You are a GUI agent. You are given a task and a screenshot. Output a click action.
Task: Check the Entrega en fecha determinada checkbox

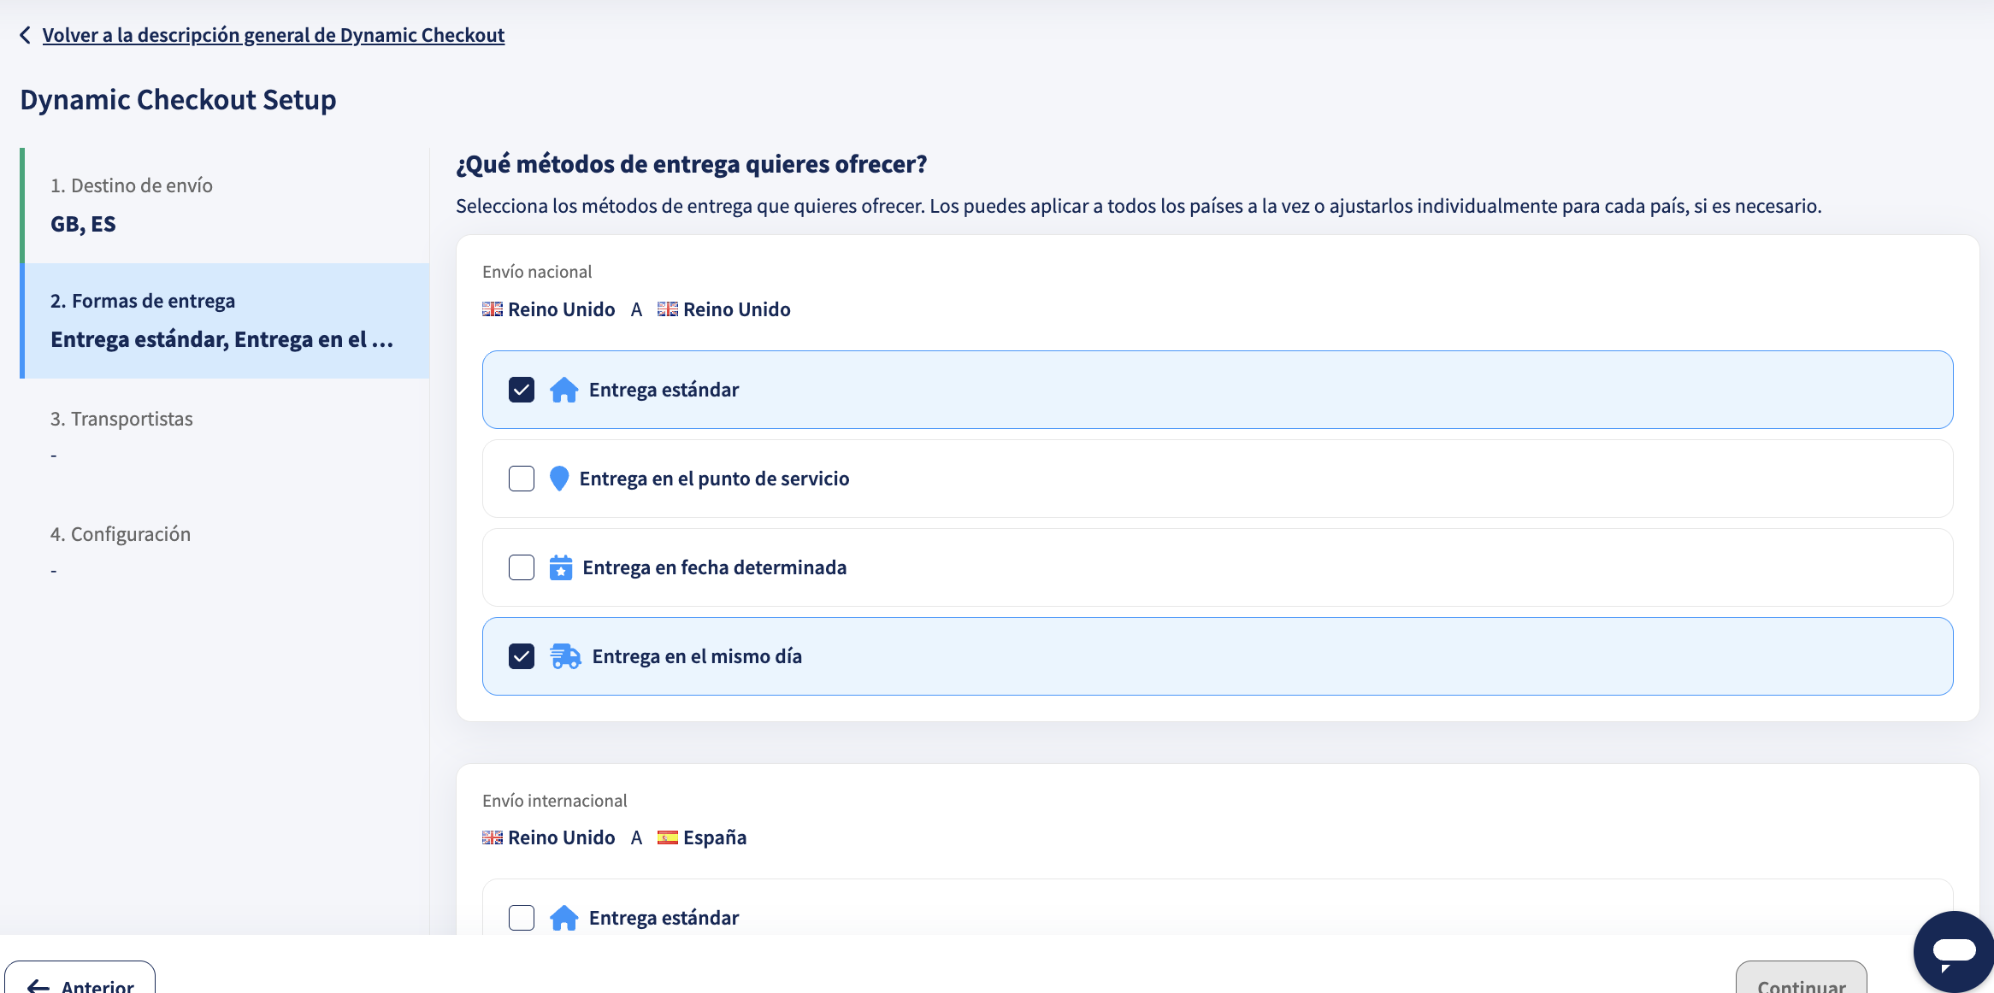(x=522, y=567)
